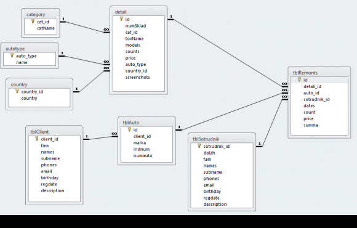This screenshot has height=228, width=357.
Task: Click the key icon beside country_id
Action: tap(17, 91)
